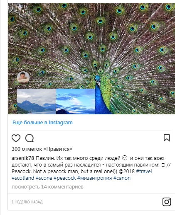
Task: Open the blue sky thumbnail
Action: [76, 101]
